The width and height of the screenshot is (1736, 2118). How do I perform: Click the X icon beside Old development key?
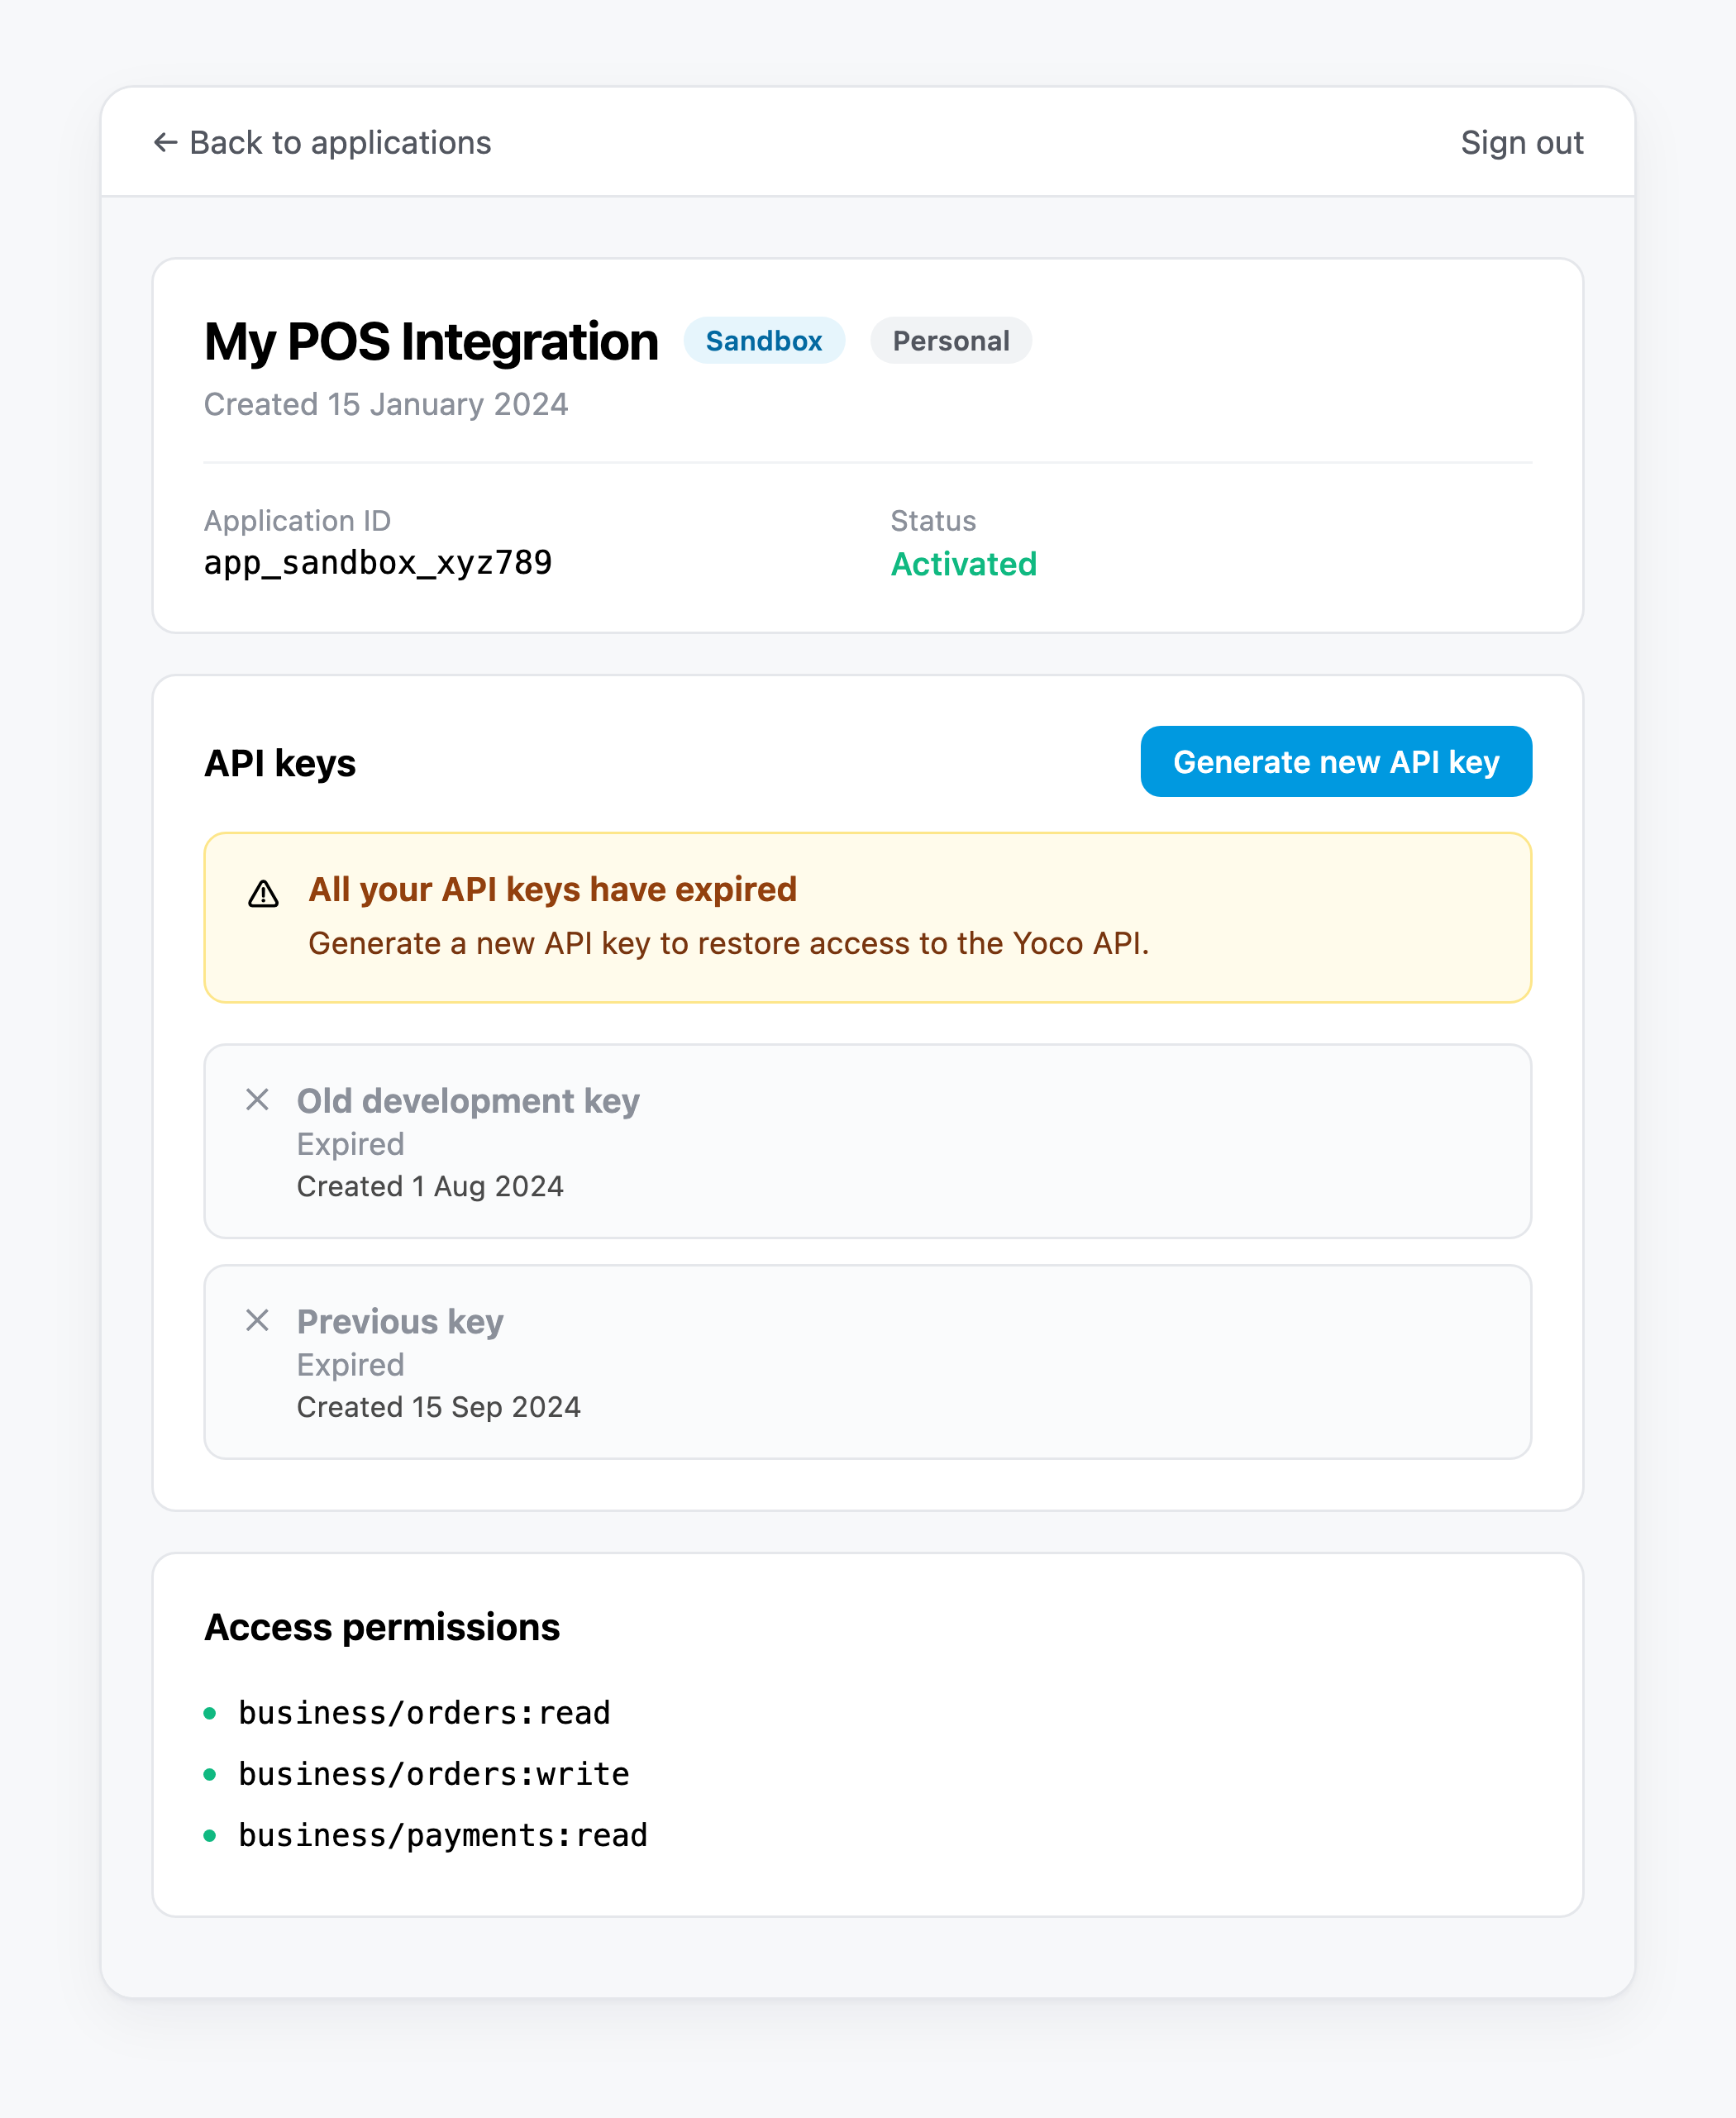257,1100
